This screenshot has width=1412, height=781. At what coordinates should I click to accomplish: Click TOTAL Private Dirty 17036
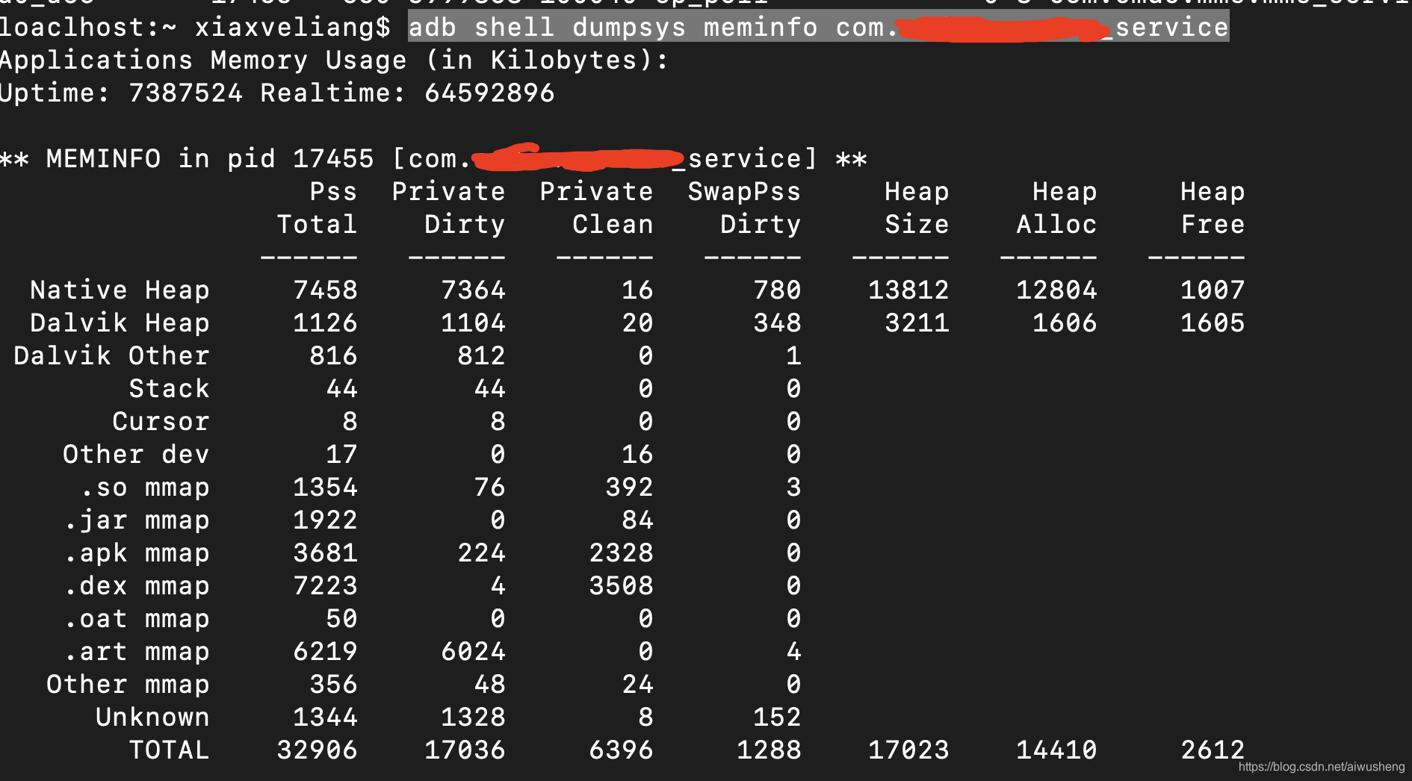pos(465,750)
